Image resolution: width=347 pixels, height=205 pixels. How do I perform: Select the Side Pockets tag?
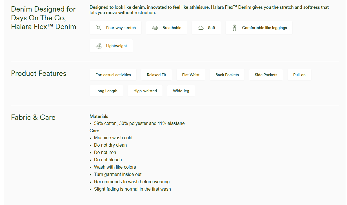pos(266,75)
